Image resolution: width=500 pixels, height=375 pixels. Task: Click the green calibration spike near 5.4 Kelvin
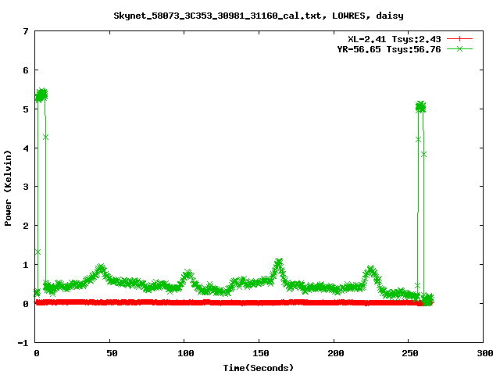tap(41, 95)
